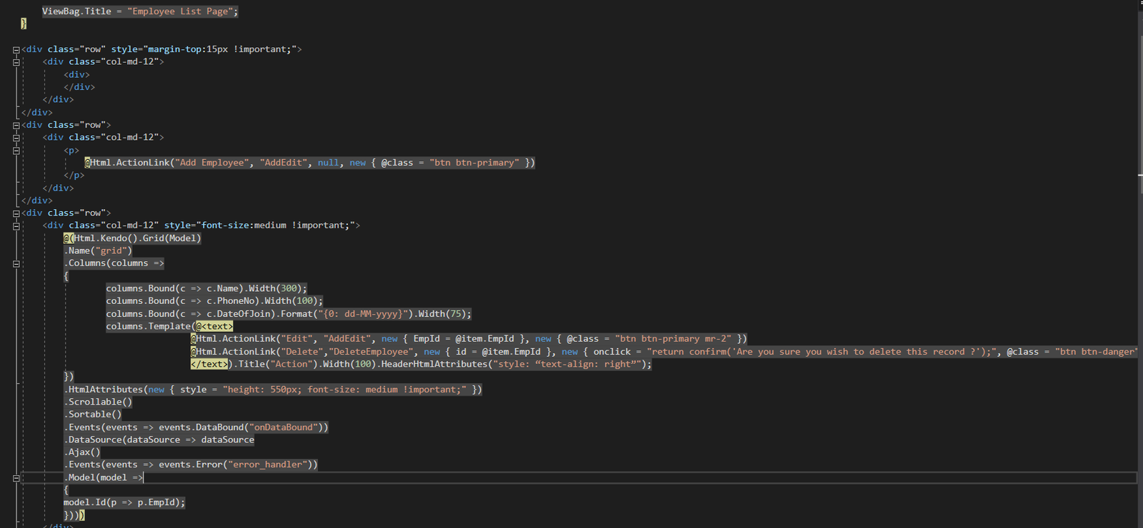Click the "Employee List Page" title string
Screen dimensions: 1143x528
[x=182, y=11]
